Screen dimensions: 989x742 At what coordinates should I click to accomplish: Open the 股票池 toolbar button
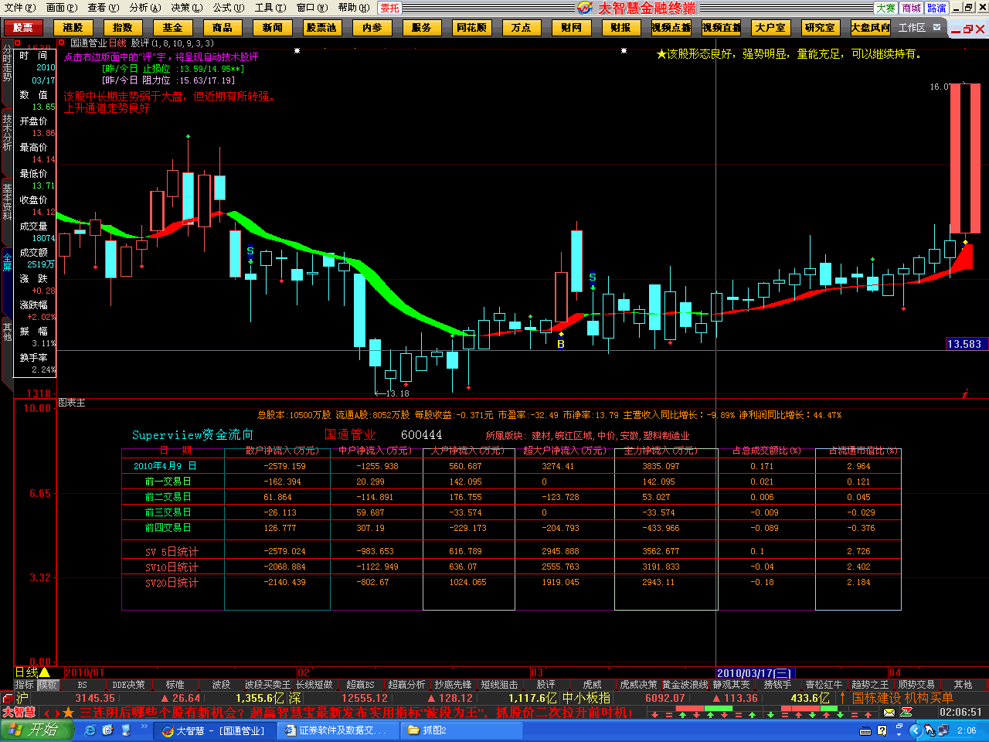click(322, 28)
